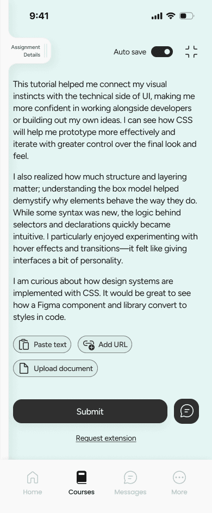Click the Upload document file icon

tap(24, 368)
